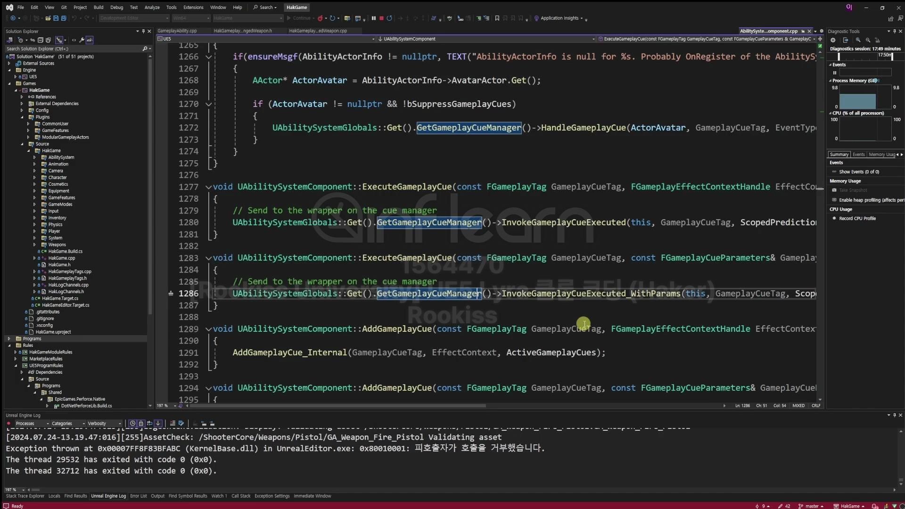Screen dimensions: 905x509
Task: Toggle timestamp clock button in Unreal Engine Log
Action: pos(133,423)
